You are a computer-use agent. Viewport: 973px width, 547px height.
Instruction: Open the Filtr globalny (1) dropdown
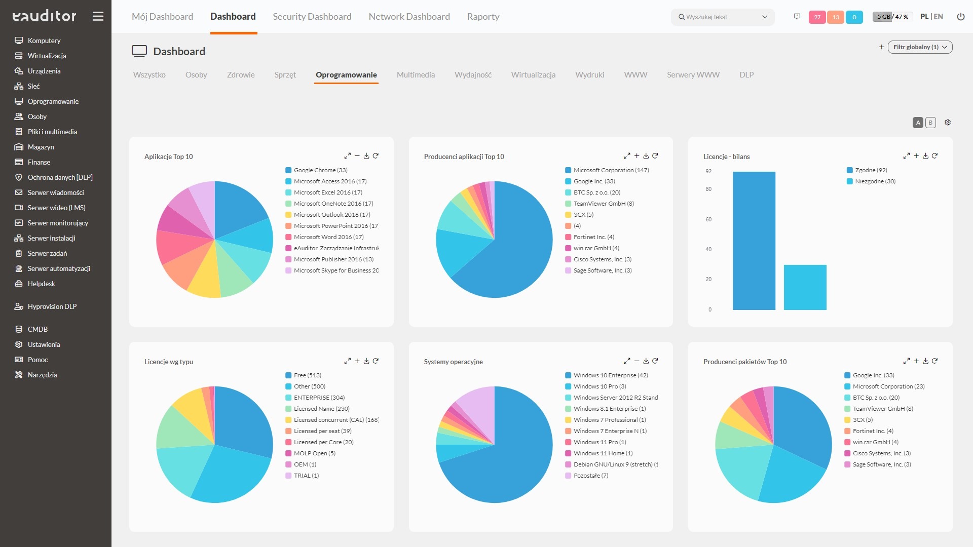tap(920, 47)
